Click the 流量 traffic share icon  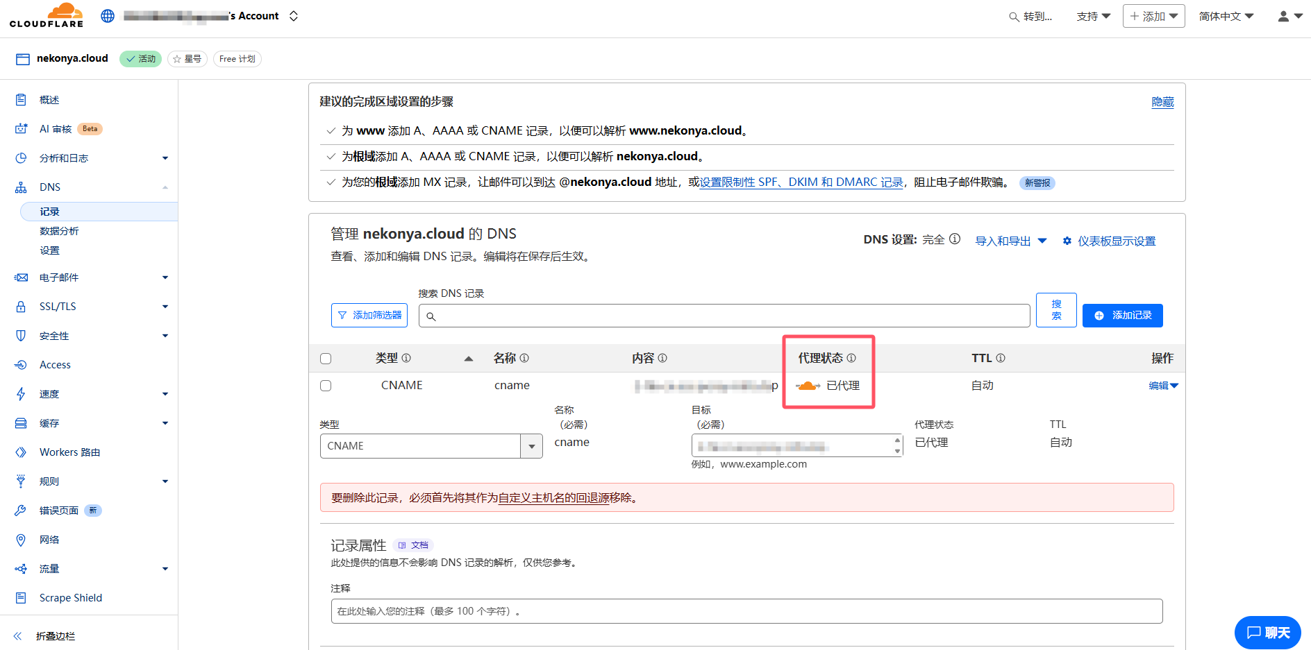21,569
